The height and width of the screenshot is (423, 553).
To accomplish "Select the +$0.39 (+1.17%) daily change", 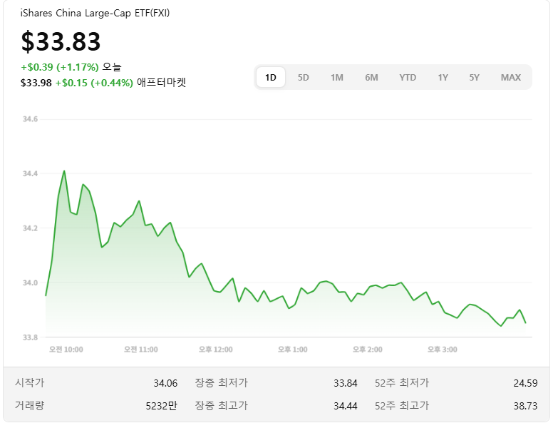I will pyautogui.click(x=60, y=67).
